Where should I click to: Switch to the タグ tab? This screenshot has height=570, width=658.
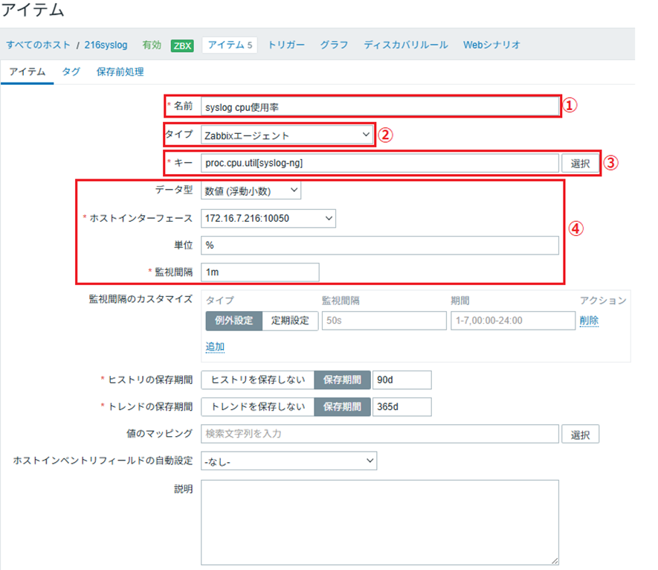71,72
